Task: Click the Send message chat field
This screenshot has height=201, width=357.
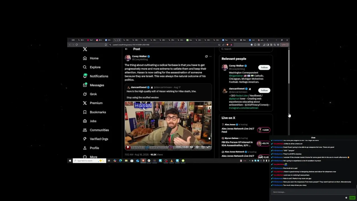Action: click(x=313, y=192)
